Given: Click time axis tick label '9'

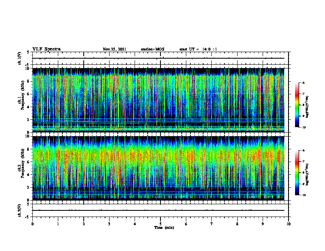Looking at the screenshot, I should tap(263, 224).
